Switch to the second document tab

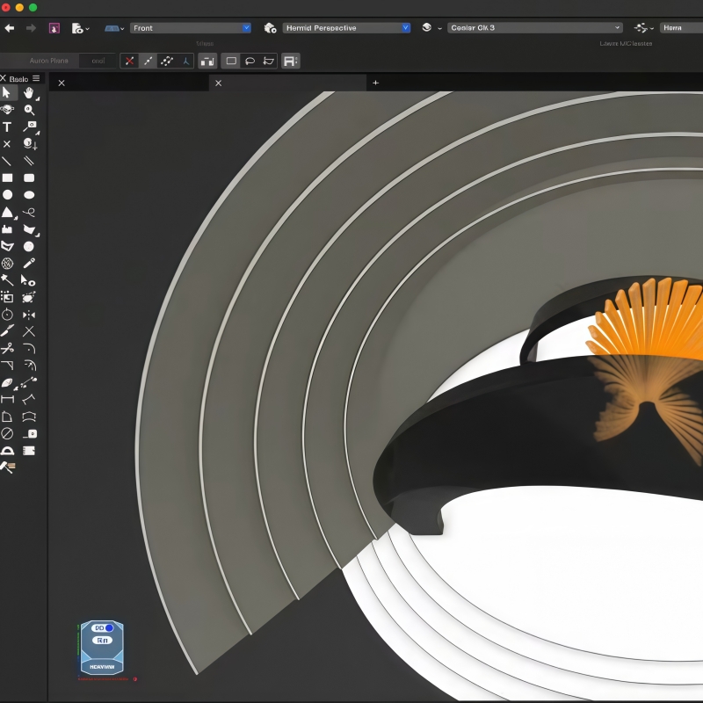coord(288,83)
